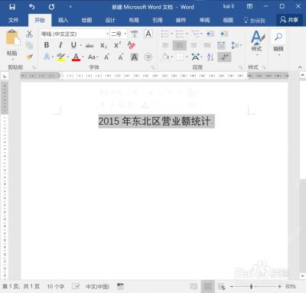Click distributed alignment icon

[x=221, y=45]
